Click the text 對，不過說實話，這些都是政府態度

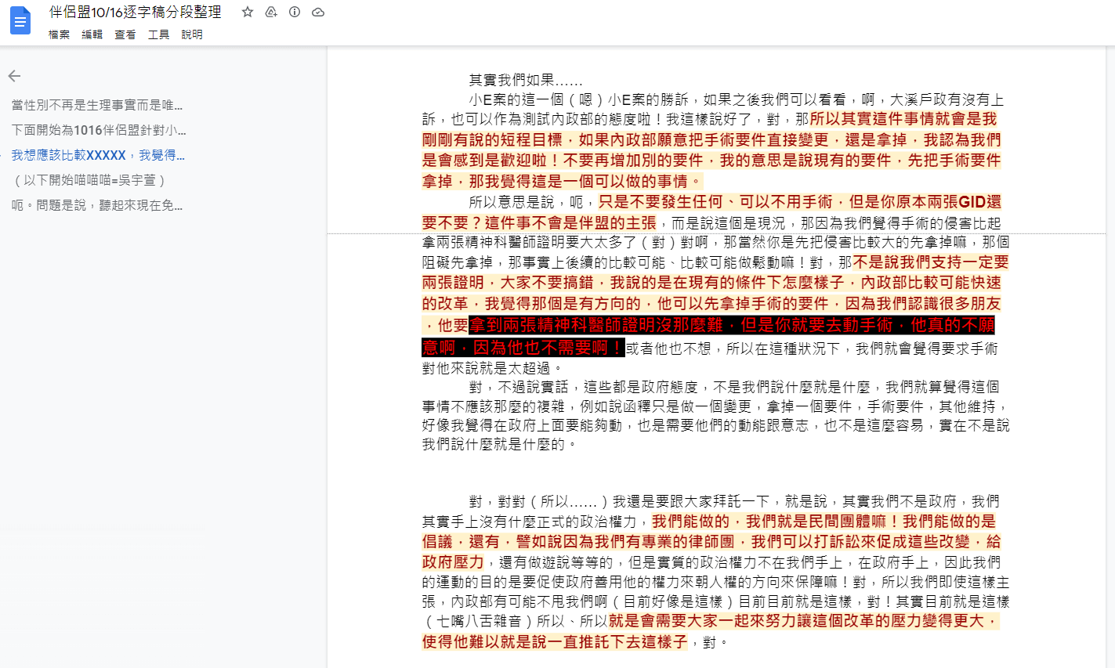point(591,387)
